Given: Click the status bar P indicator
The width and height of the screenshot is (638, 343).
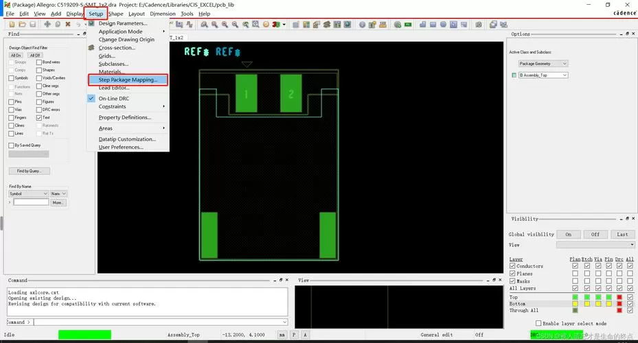Looking at the screenshot, I should [x=294, y=335].
